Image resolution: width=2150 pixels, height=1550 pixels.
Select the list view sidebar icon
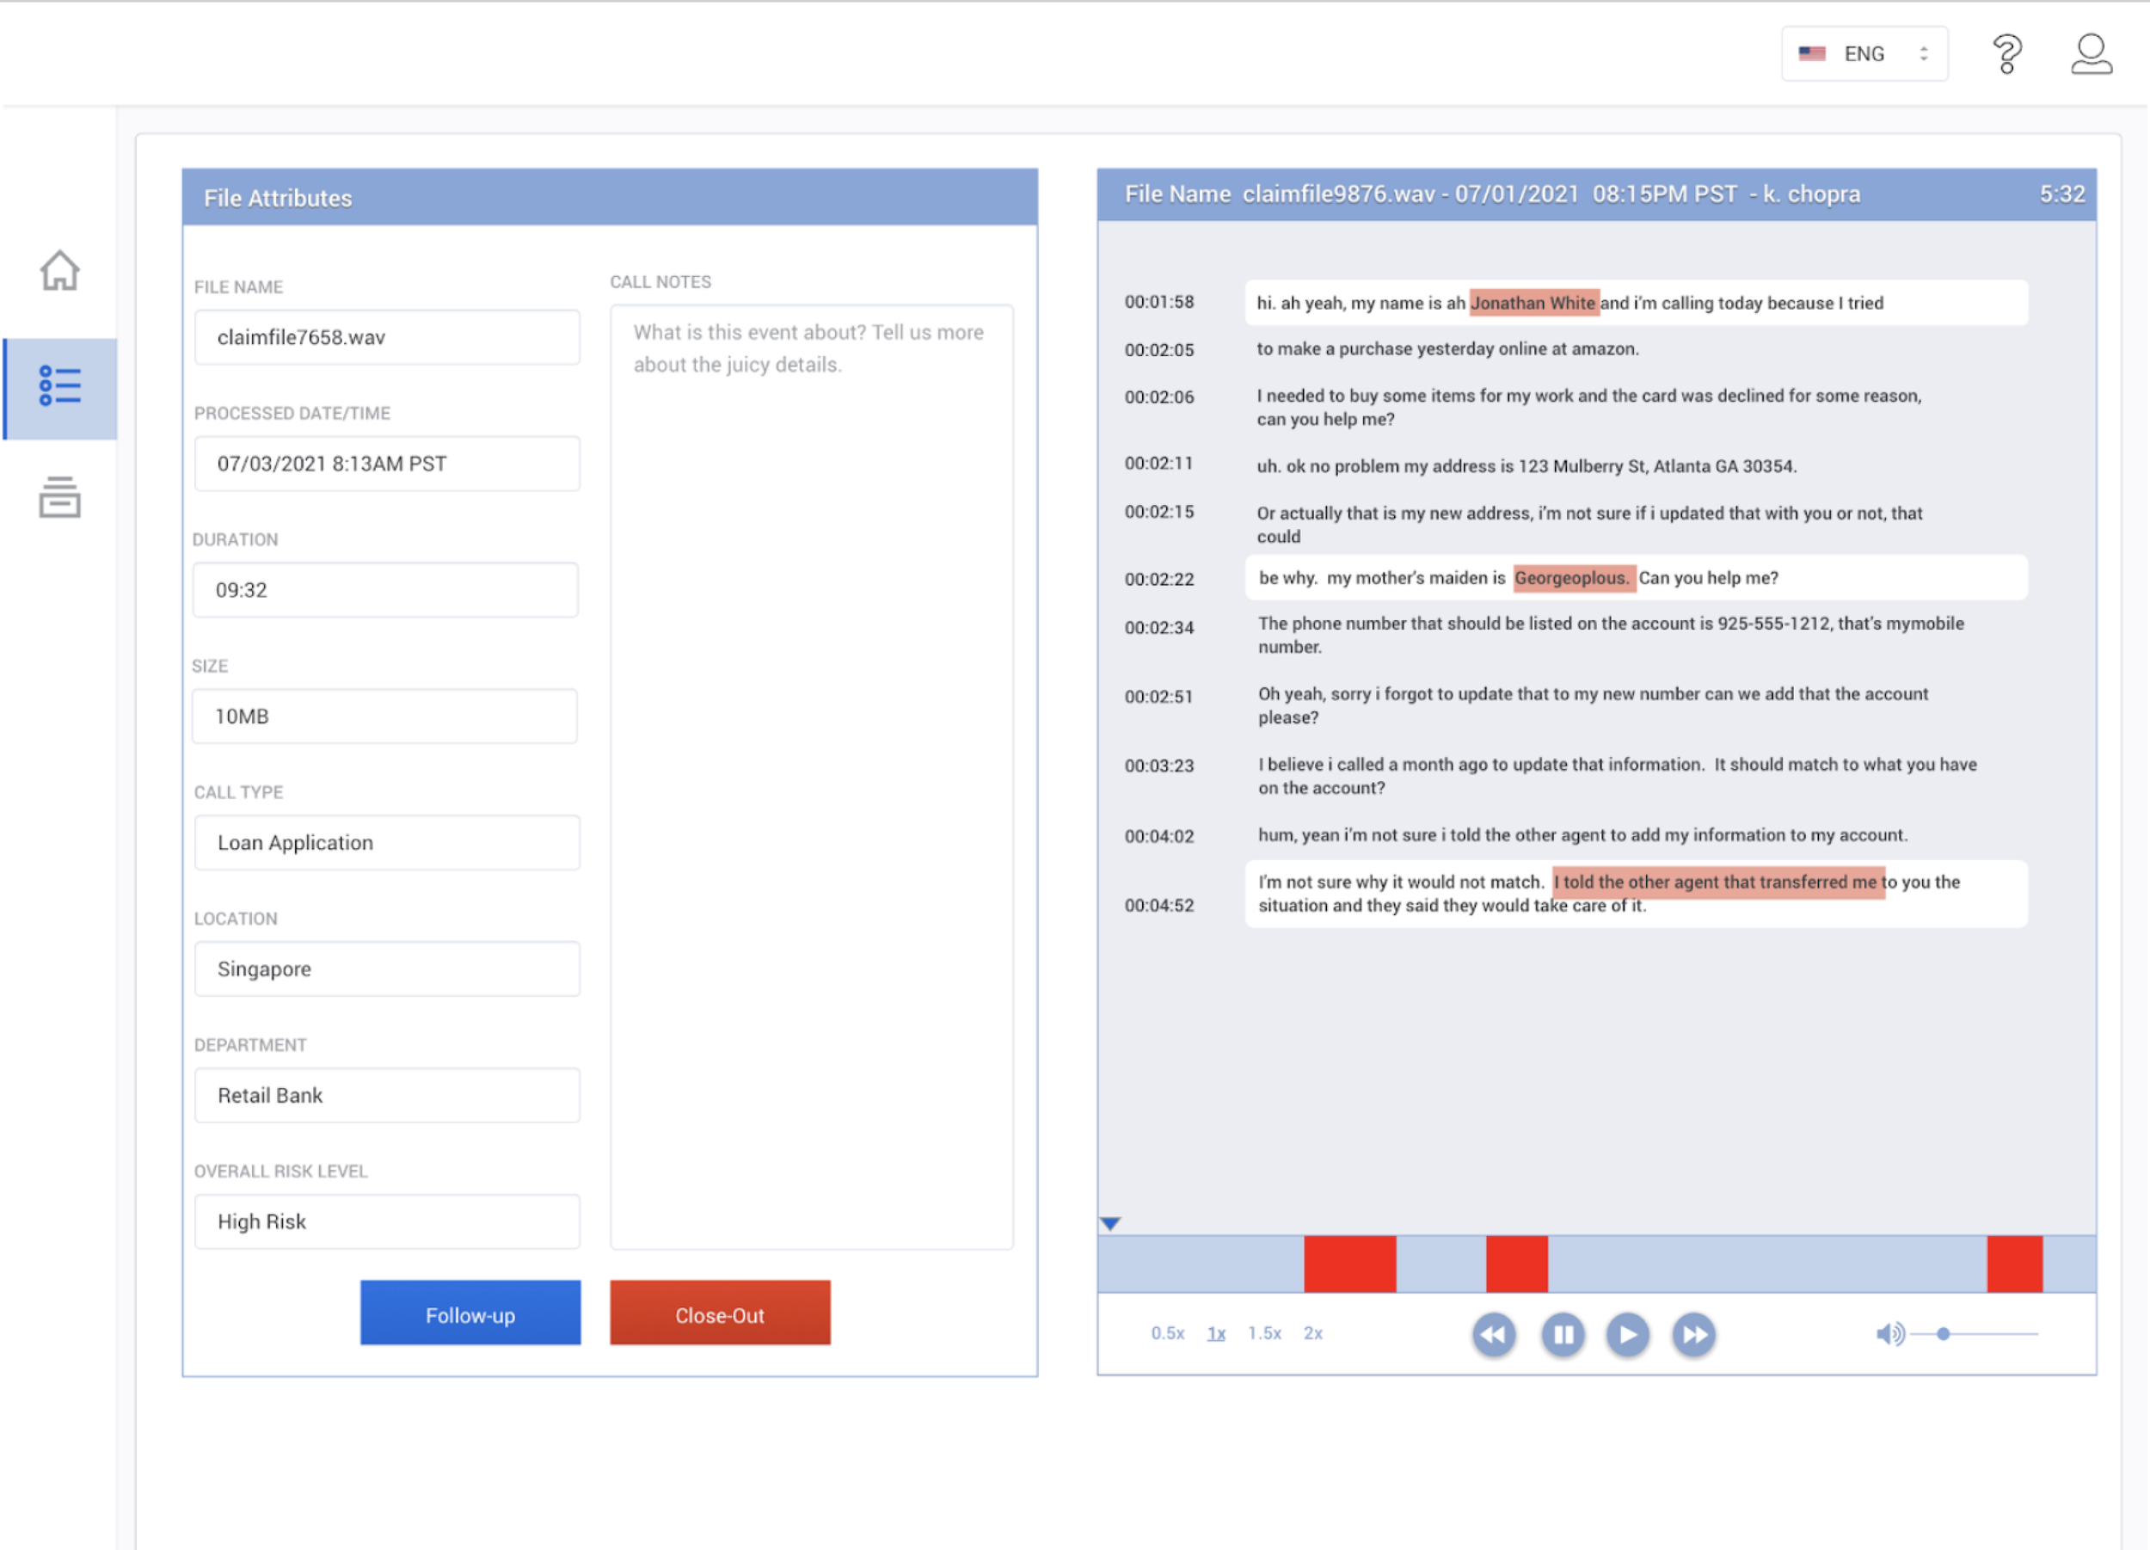click(x=59, y=387)
